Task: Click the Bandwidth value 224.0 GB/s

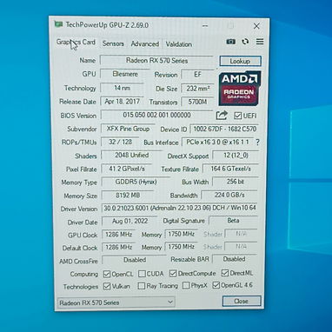Action: [229, 195]
